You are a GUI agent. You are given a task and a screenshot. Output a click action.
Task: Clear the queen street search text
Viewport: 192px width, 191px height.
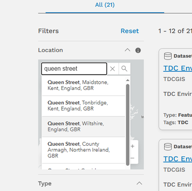point(113,69)
